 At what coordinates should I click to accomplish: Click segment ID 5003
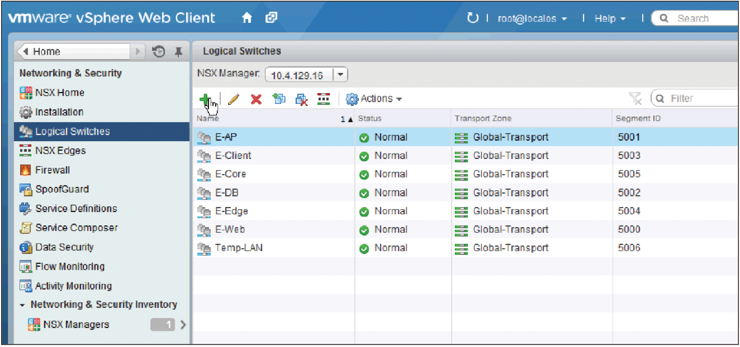629,156
